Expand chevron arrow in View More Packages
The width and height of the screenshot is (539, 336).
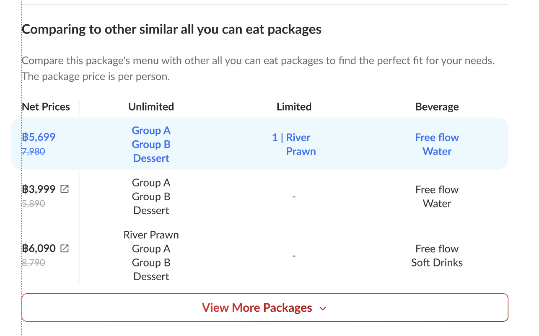click(323, 308)
